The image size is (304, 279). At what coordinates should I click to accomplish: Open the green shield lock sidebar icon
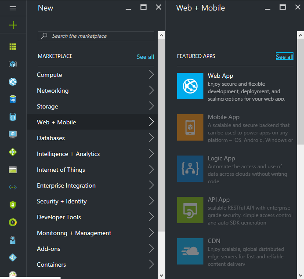point(13,205)
